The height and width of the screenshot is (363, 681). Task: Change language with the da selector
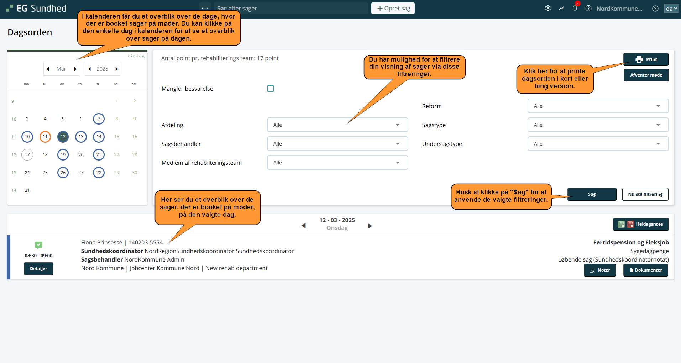671,8
